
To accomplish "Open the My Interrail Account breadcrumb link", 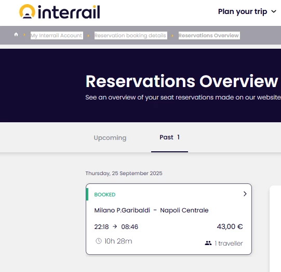I will (x=57, y=35).
